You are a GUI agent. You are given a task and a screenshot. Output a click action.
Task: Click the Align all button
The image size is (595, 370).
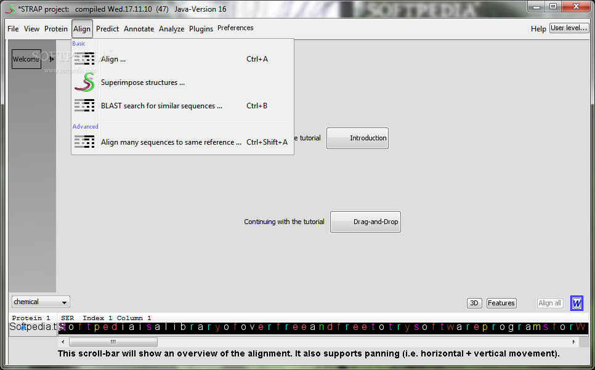[x=550, y=303]
